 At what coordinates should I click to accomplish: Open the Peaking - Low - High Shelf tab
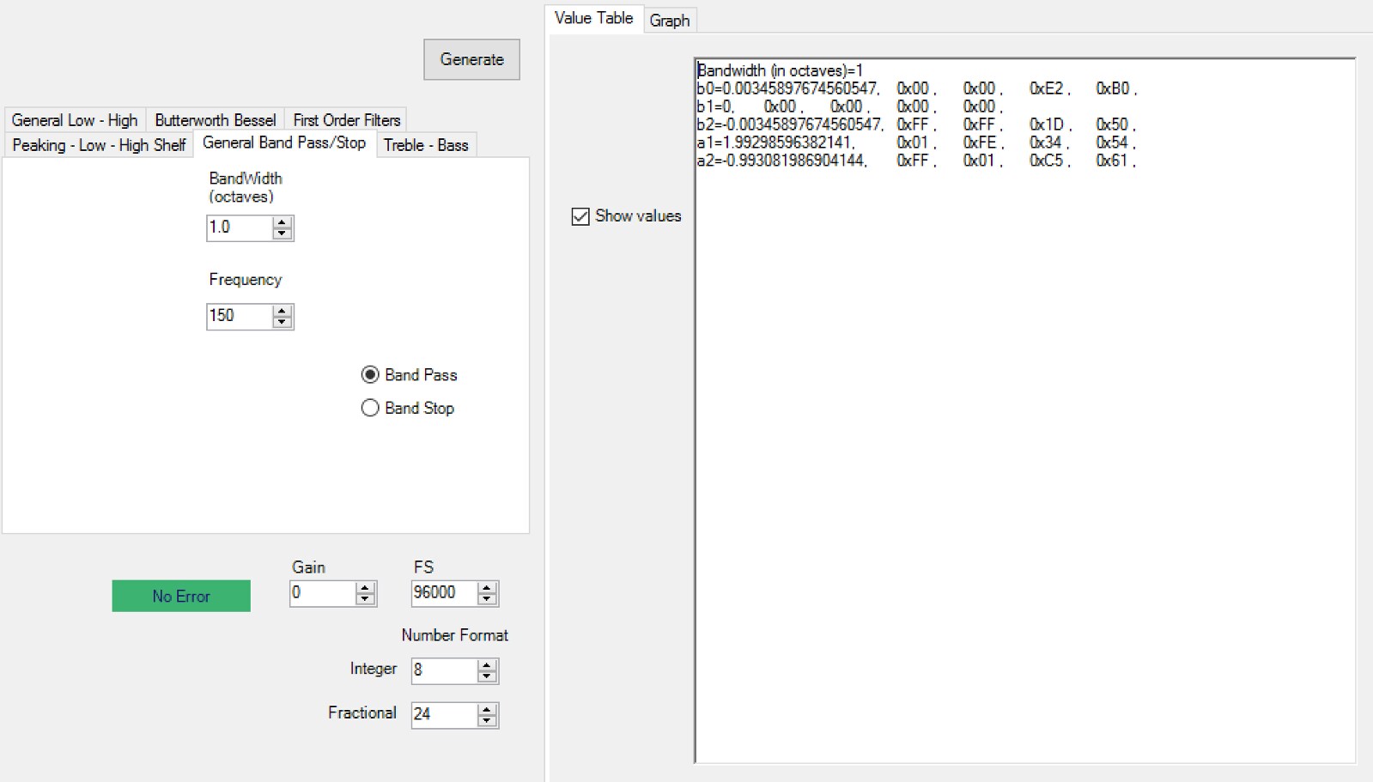(99, 145)
